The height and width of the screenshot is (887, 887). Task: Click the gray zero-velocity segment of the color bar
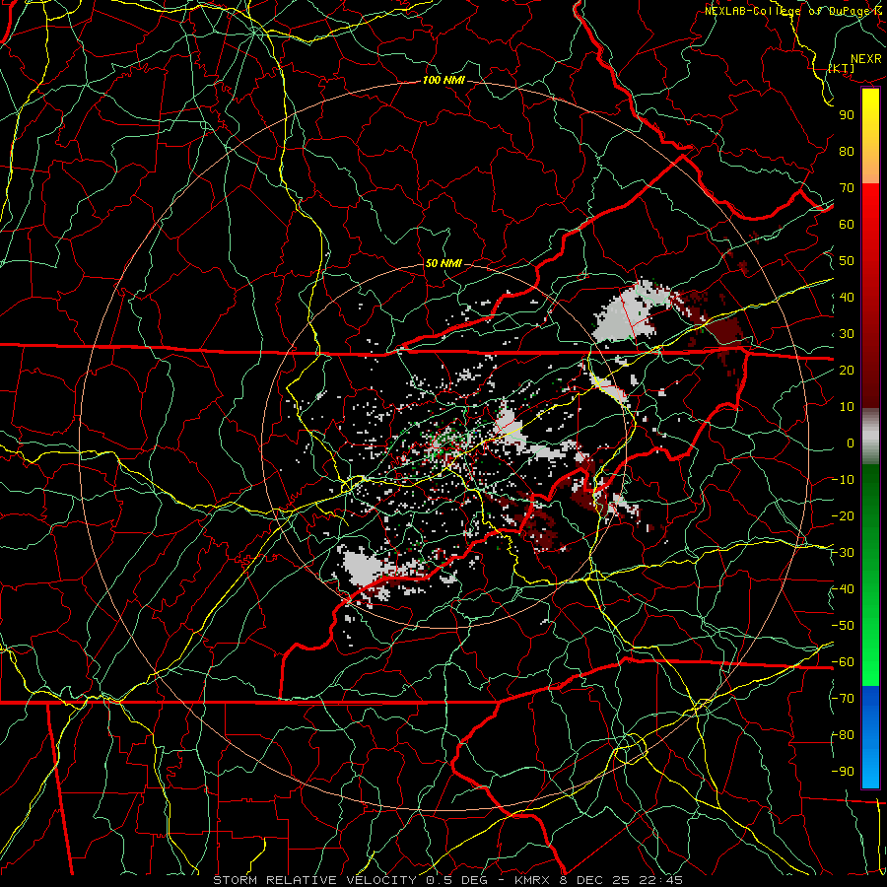click(870, 437)
